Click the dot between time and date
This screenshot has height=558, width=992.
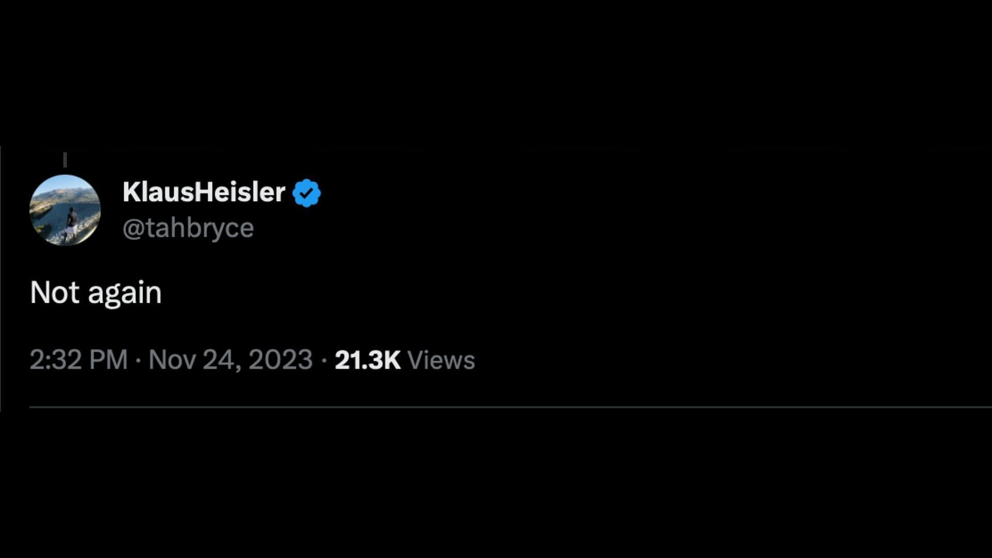coord(138,360)
